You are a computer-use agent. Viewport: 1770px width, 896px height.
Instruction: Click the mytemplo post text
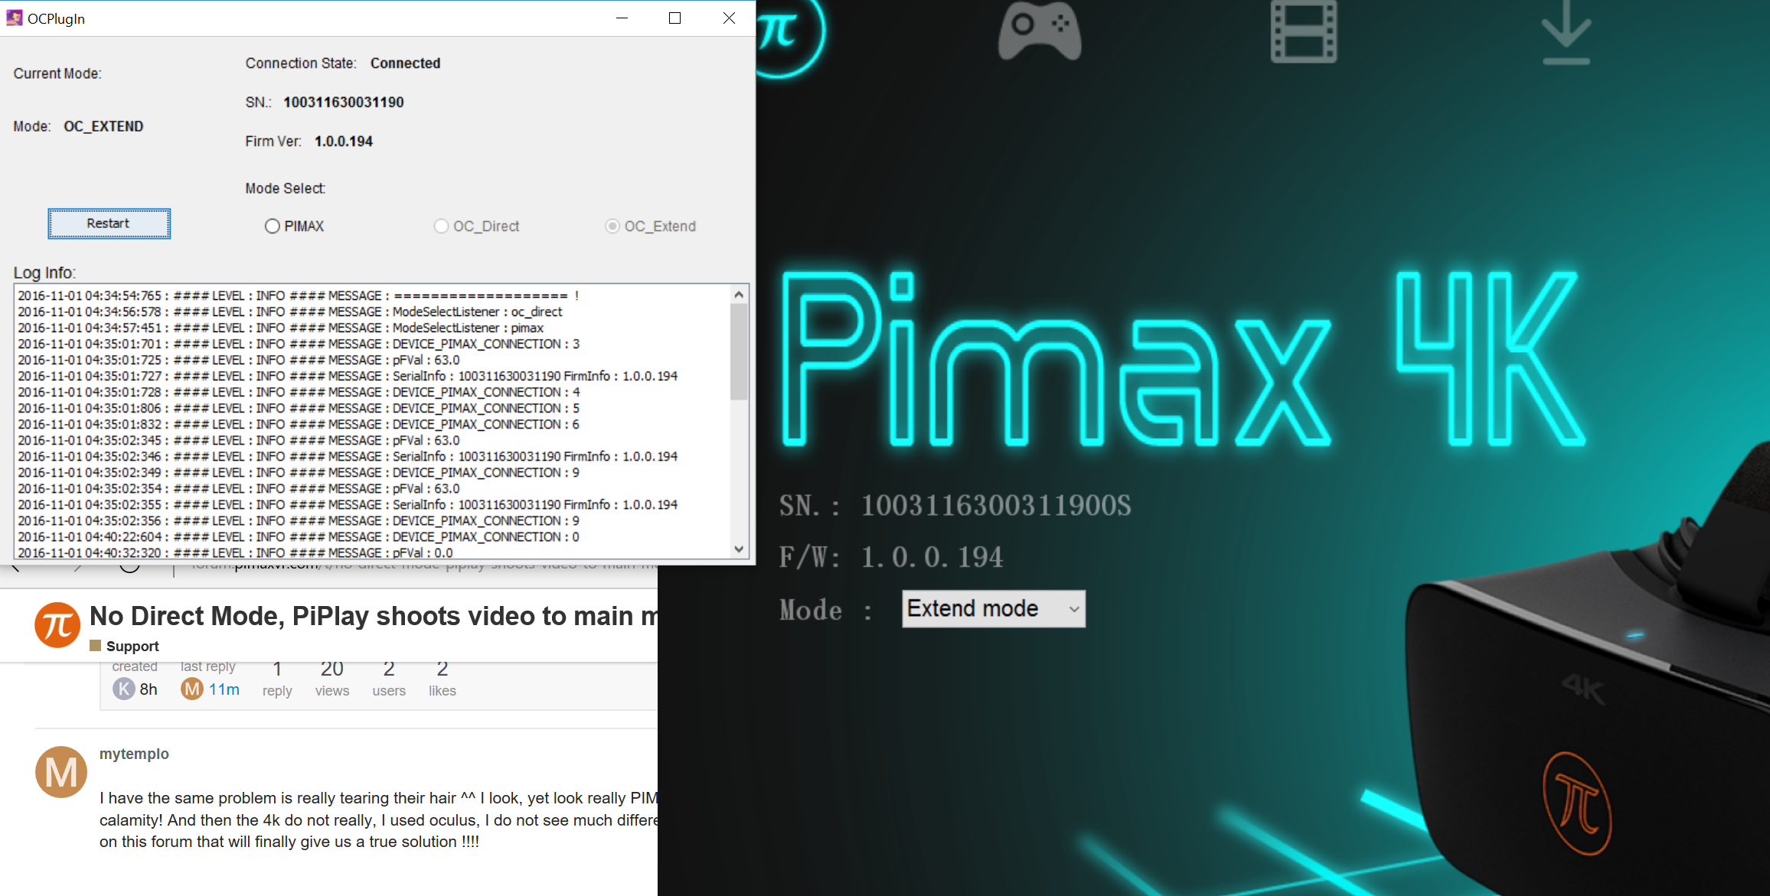click(x=378, y=819)
